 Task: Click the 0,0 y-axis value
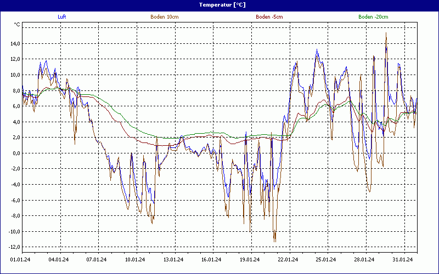pyautogui.click(x=16, y=153)
